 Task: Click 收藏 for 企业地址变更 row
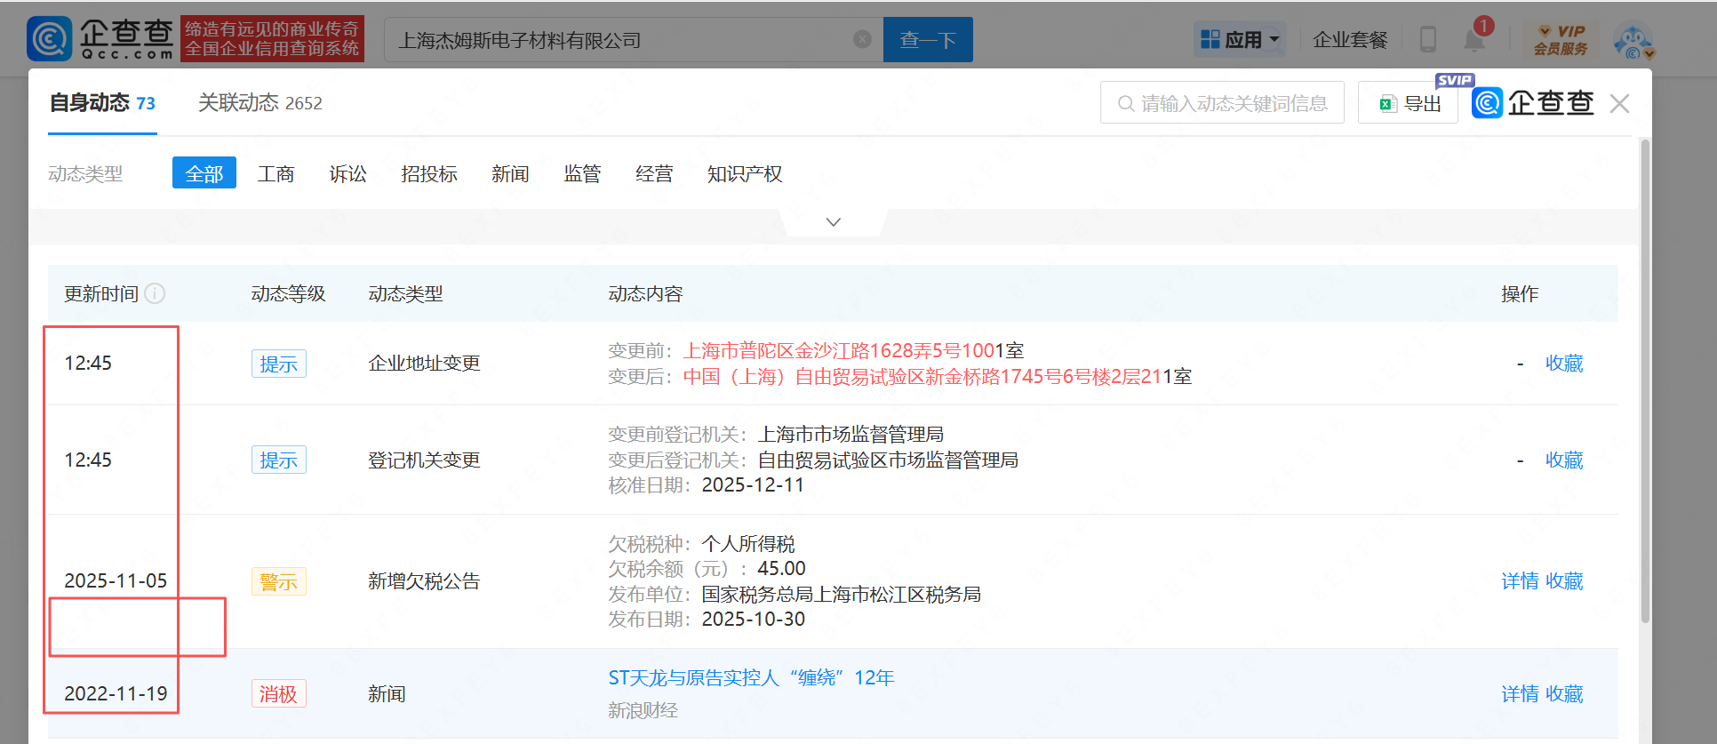click(1564, 363)
